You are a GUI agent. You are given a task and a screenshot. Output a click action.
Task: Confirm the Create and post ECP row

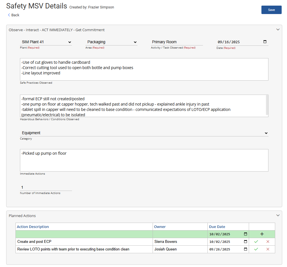256,242
